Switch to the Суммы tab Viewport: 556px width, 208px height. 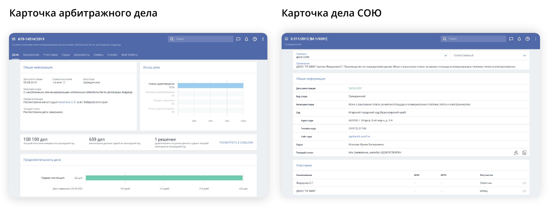(98, 55)
